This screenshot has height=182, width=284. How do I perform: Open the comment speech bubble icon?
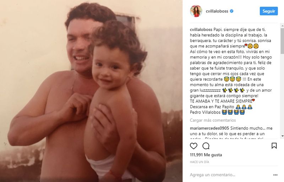click(x=206, y=146)
